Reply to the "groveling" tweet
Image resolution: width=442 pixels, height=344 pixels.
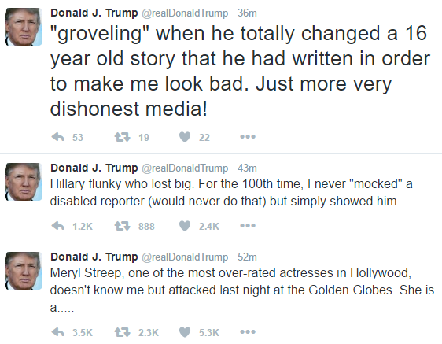coord(58,137)
